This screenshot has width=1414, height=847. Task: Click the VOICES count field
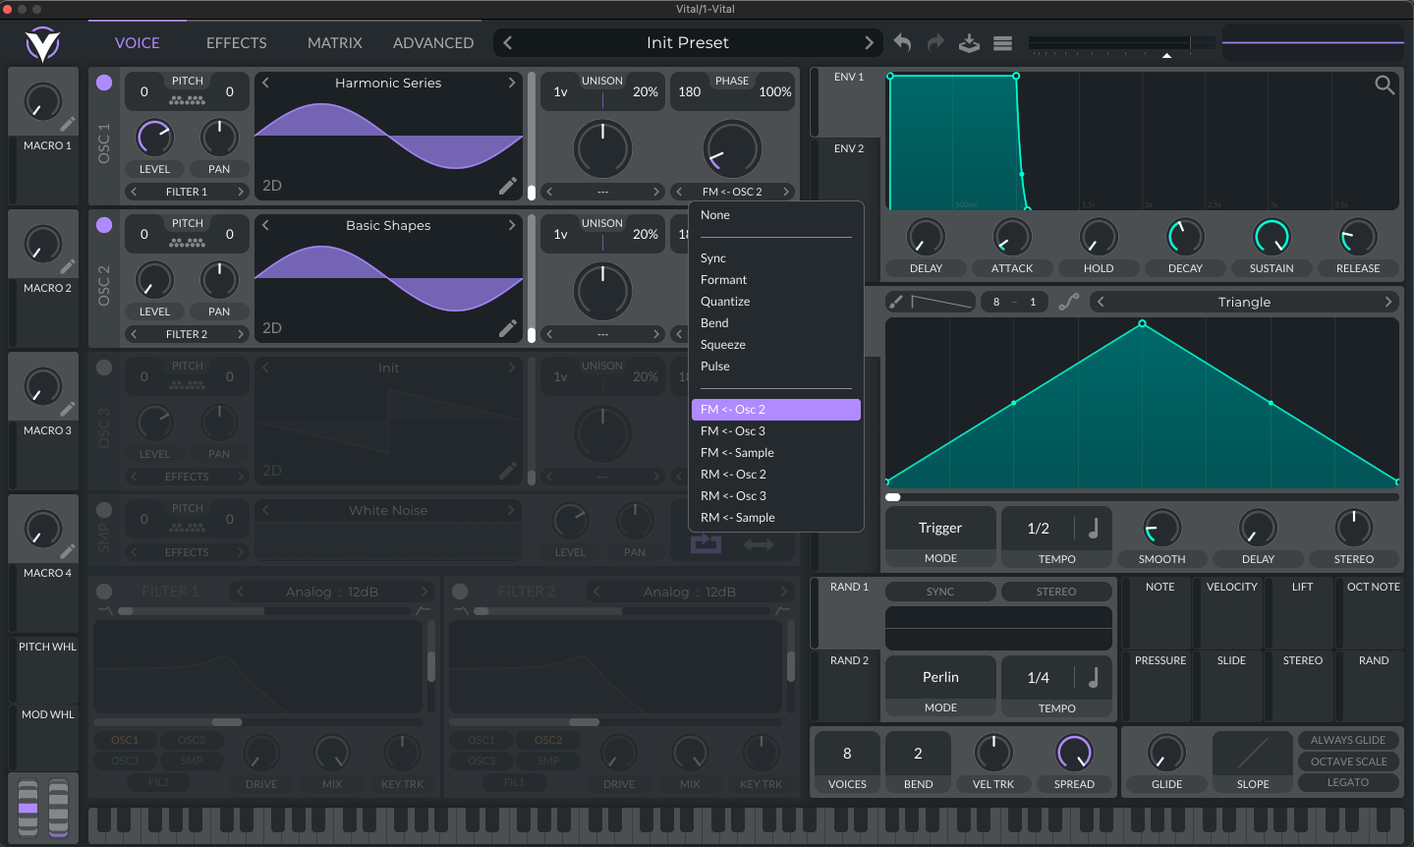[x=847, y=754]
